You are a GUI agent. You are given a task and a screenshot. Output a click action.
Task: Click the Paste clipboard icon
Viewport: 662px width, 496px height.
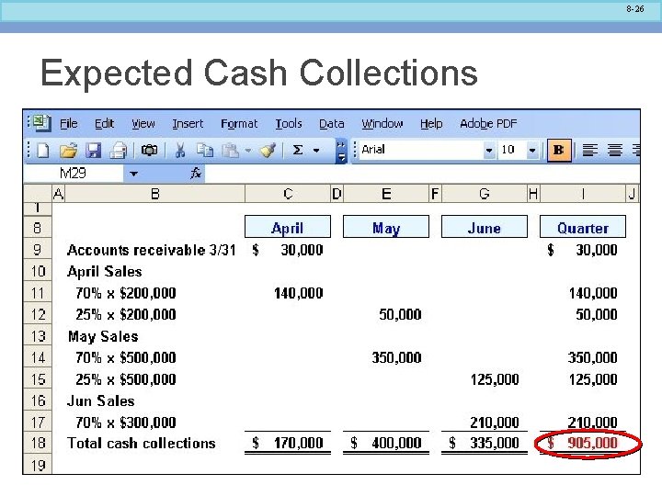pos(231,151)
